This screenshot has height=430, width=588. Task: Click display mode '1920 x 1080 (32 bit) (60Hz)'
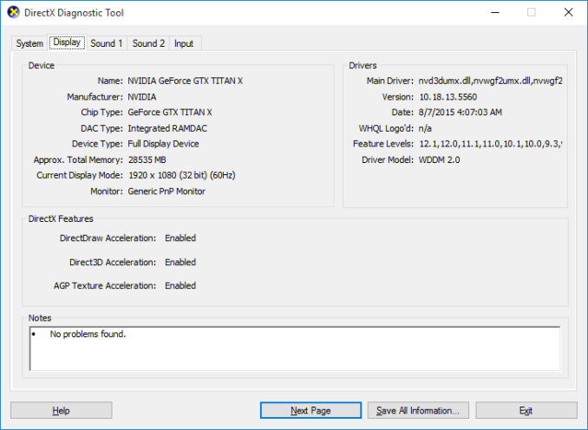tap(182, 175)
